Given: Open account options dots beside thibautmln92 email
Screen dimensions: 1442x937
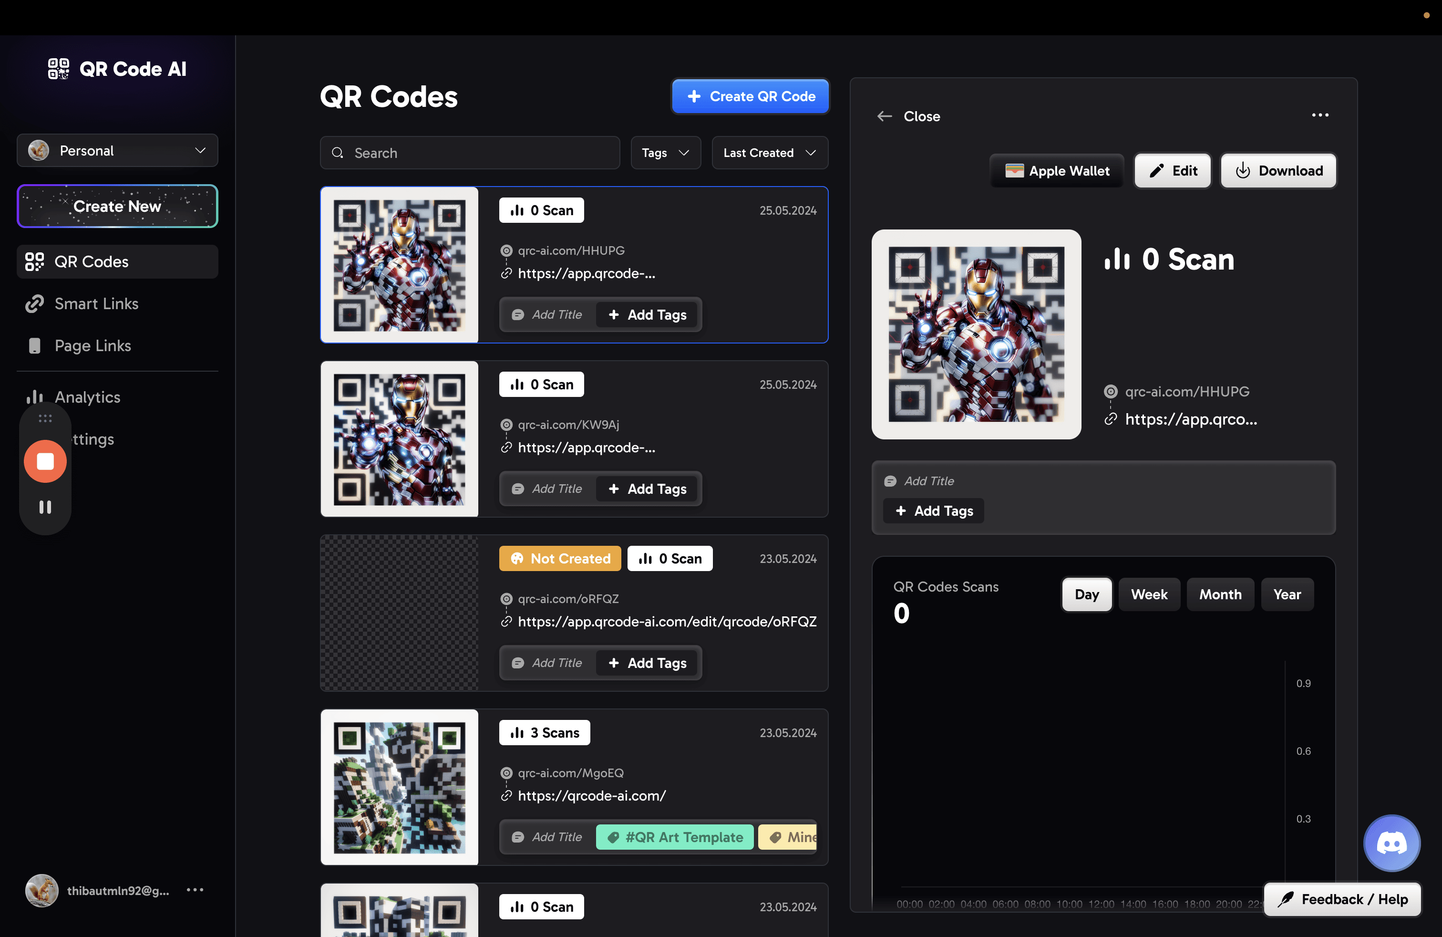Looking at the screenshot, I should click(x=195, y=890).
